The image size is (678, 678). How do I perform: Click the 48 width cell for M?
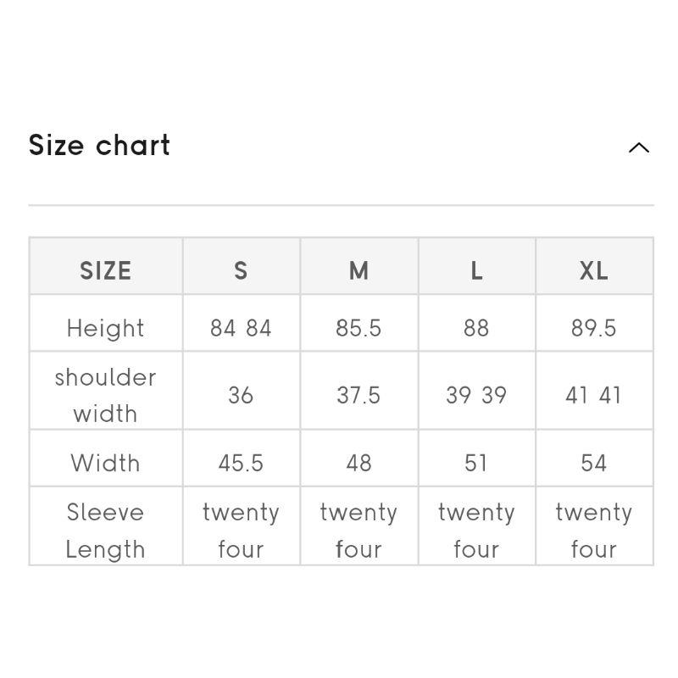[x=358, y=463]
